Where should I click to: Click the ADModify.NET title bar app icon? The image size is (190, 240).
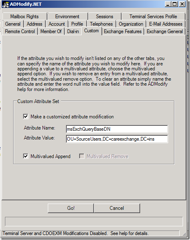pos(5,4)
